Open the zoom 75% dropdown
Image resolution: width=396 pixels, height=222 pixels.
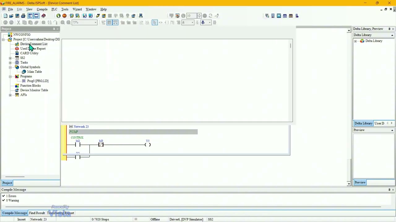click(x=95, y=23)
